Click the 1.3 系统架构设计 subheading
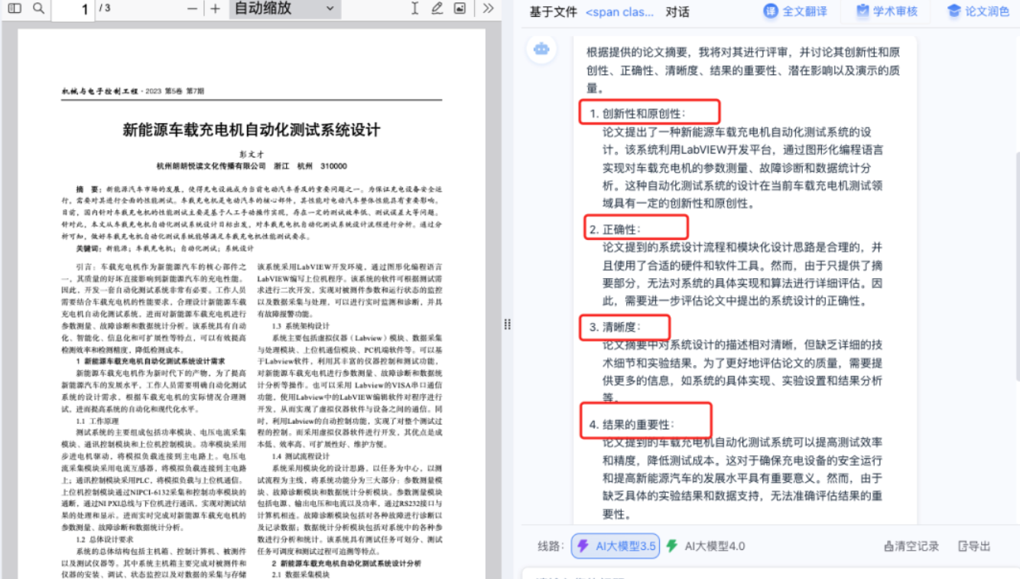 point(301,325)
